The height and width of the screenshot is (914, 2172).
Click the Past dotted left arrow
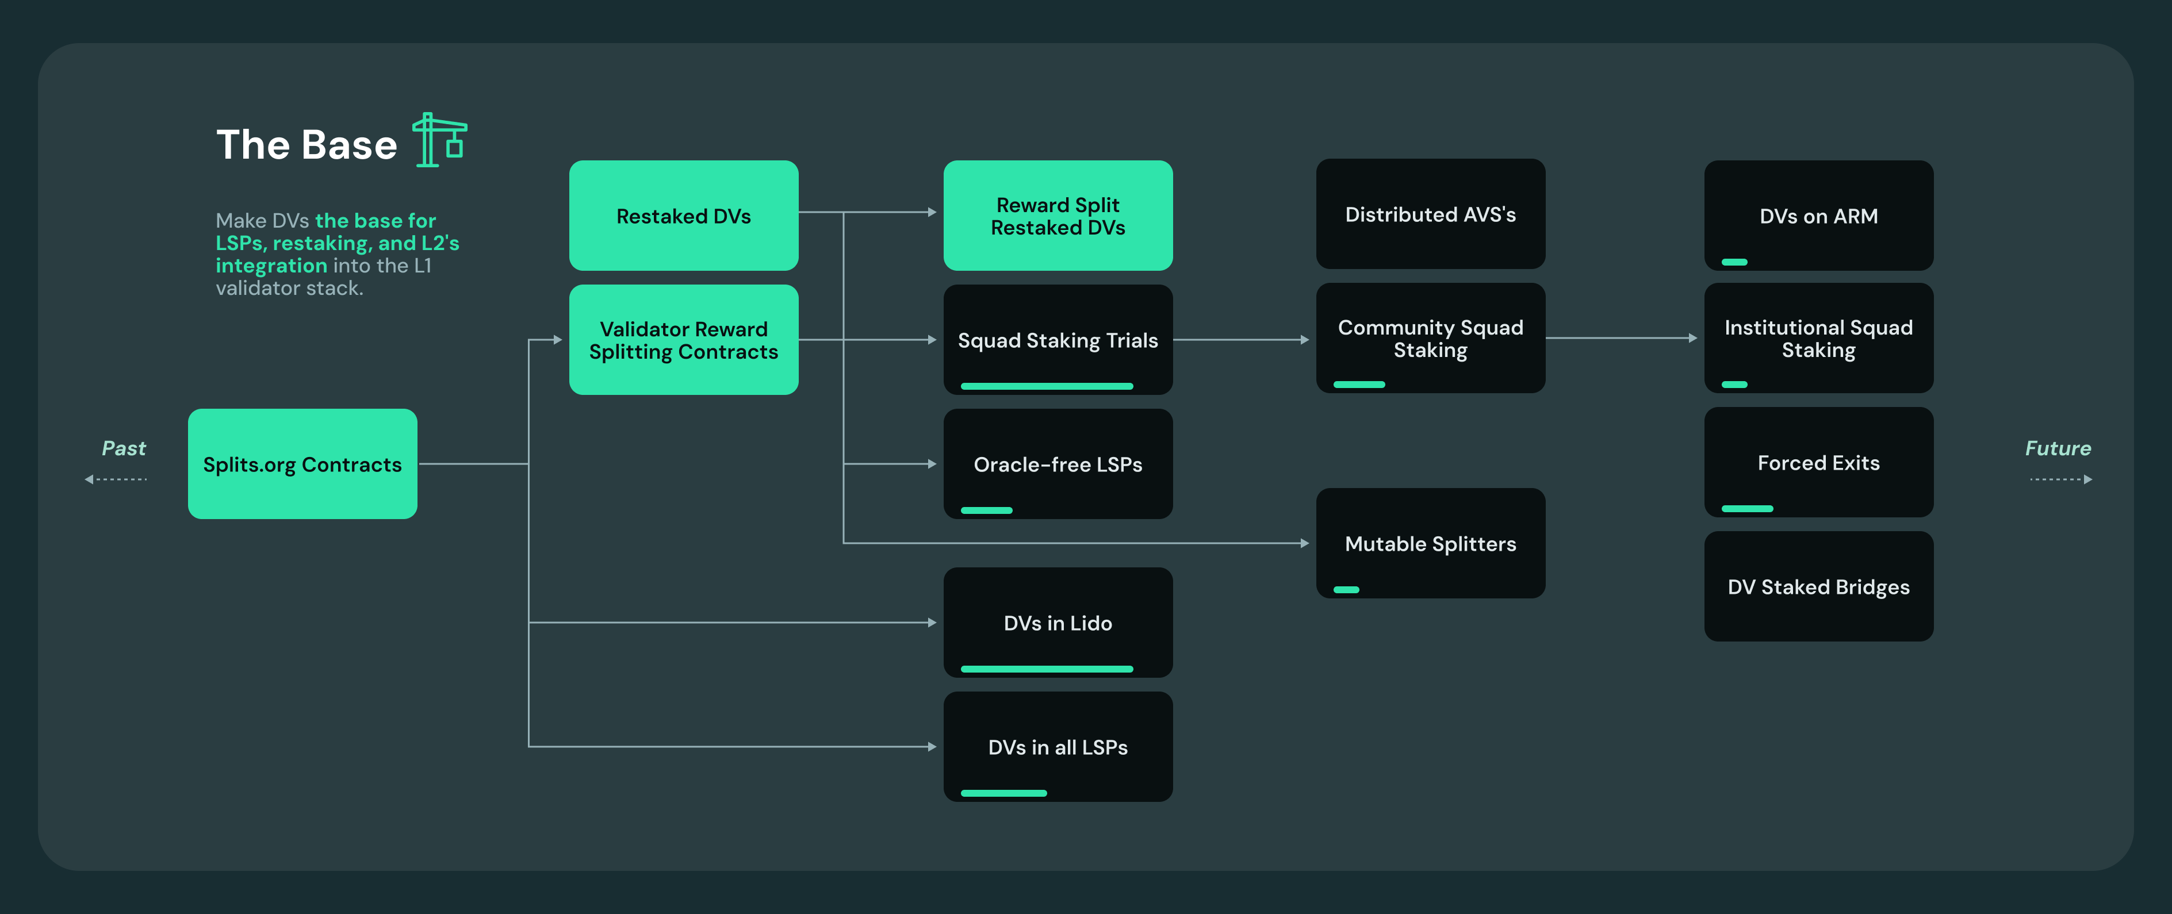coord(116,479)
